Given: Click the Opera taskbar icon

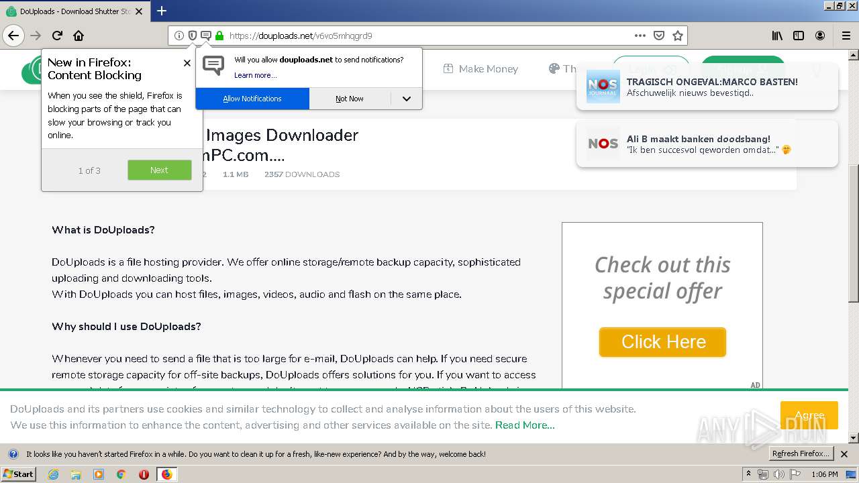Looking at the screenshot, I should click(x=144, y=474).
